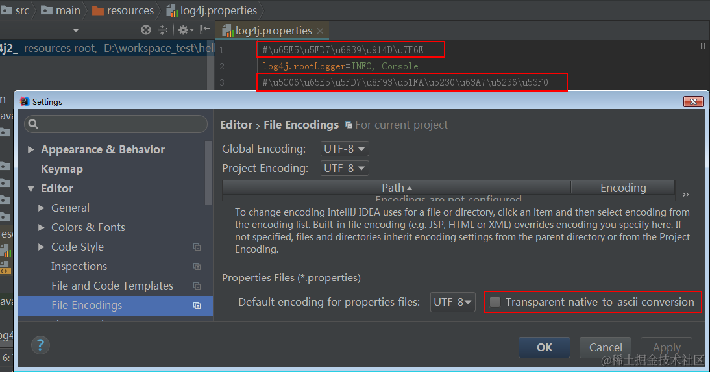The height and width of the screenshot is (372, 710).
Task: Open the Global Encoding dropdown
Action: pyautogui.click(x=345, y=149)
